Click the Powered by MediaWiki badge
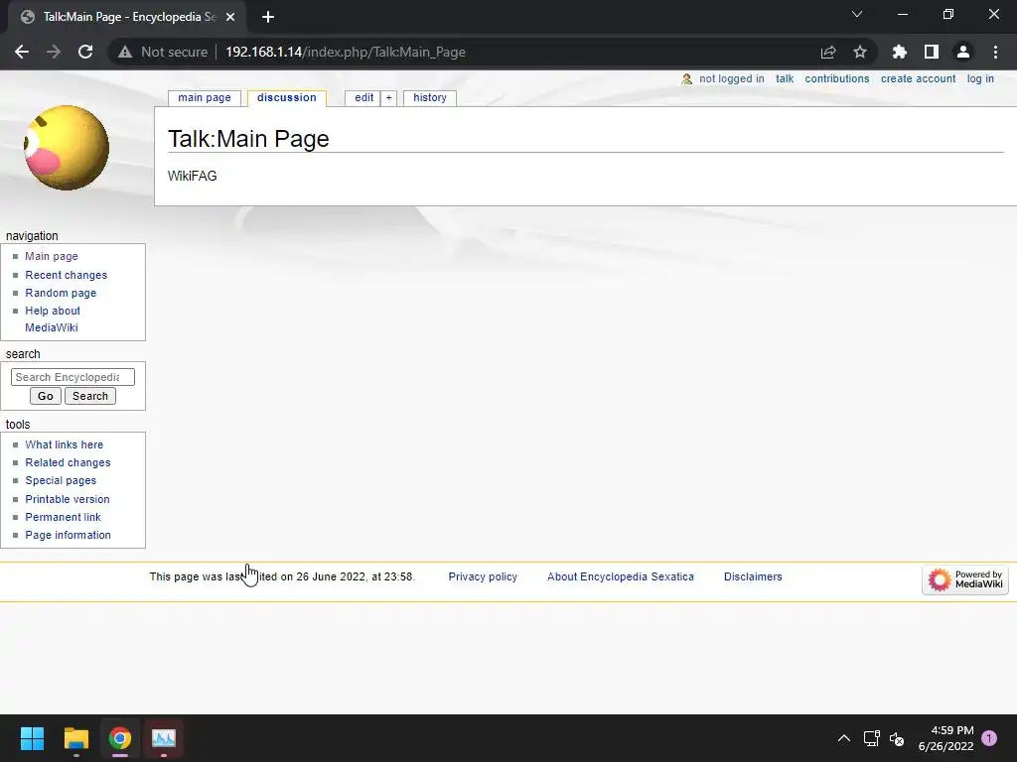1017x762 pixels. click(964, 579)
